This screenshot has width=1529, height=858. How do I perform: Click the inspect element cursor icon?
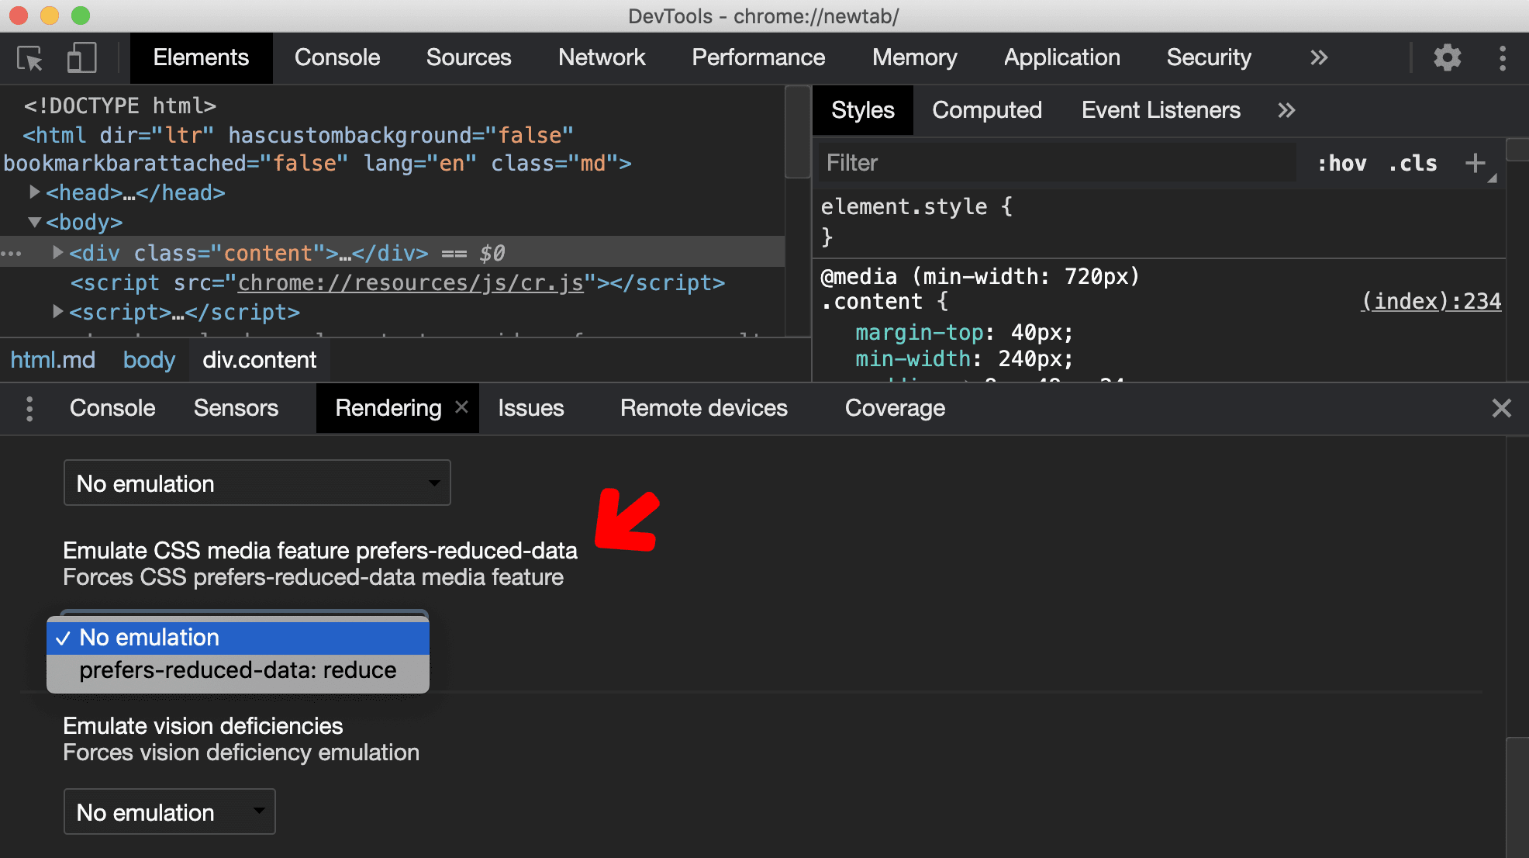point(29,57)
